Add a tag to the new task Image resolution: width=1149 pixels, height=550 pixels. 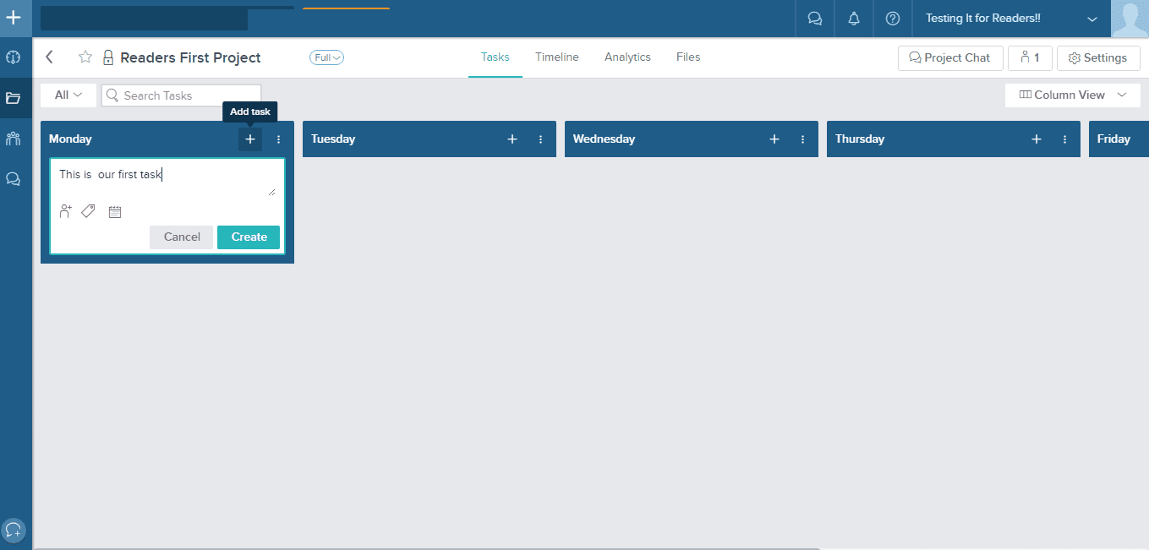pos(88,211)
